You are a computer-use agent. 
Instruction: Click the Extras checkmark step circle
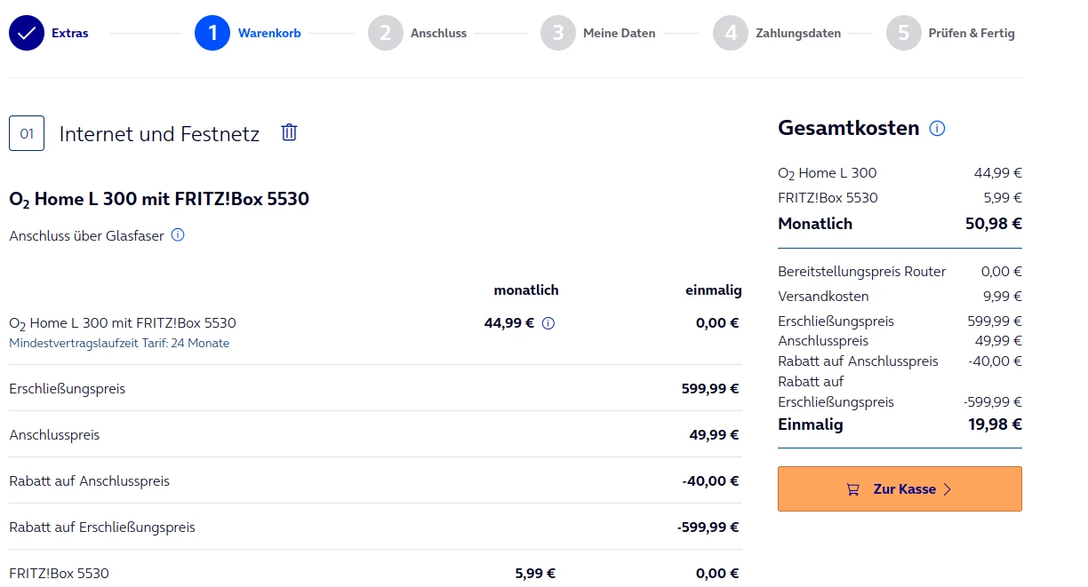[27, 34]
